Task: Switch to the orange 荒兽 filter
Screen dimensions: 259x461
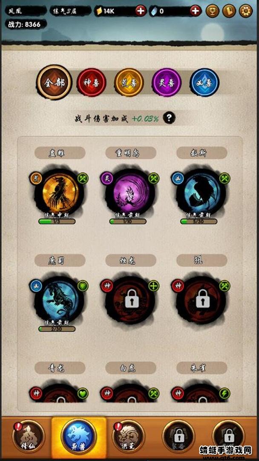Action: (x=129, y=82)
